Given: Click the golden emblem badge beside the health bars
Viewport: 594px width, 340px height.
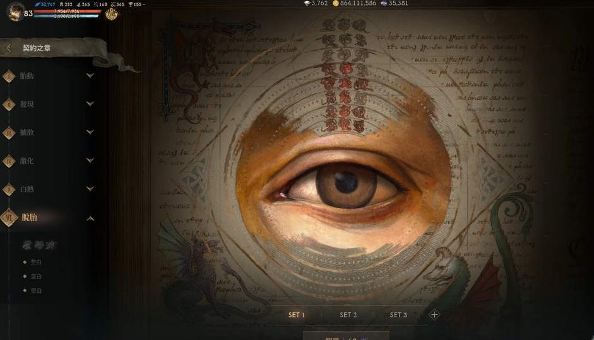Looking at the screenshot, I should (111, 14).
